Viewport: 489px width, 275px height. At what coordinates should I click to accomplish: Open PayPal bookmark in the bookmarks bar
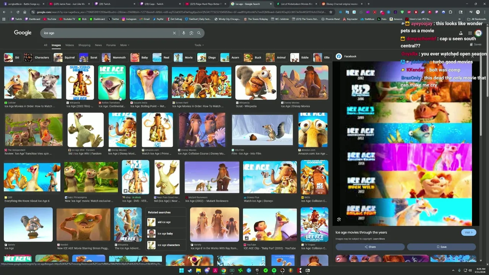click(x=158, y=19)
